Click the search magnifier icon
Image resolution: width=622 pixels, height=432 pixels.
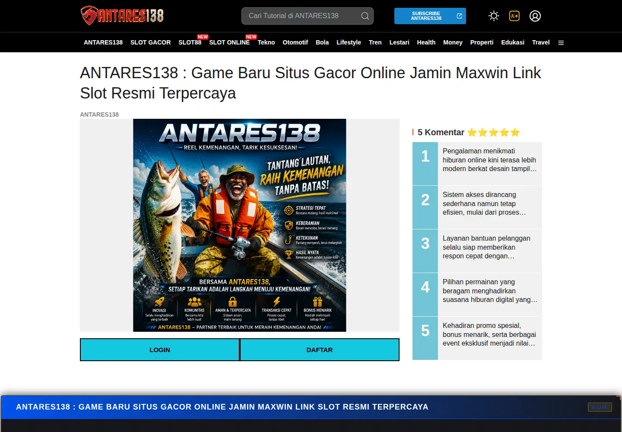[x=365, y=16]
